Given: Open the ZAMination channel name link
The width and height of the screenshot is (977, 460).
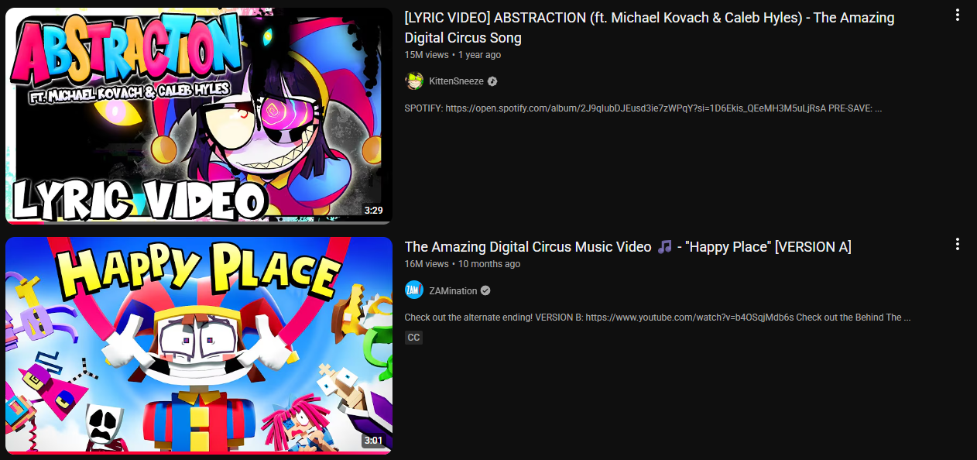Looking at the screenshot, I should point(453,290).
